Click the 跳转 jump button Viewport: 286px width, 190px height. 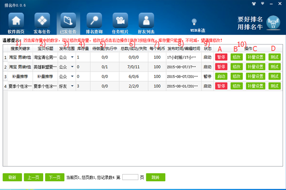[x=156, y=177]
